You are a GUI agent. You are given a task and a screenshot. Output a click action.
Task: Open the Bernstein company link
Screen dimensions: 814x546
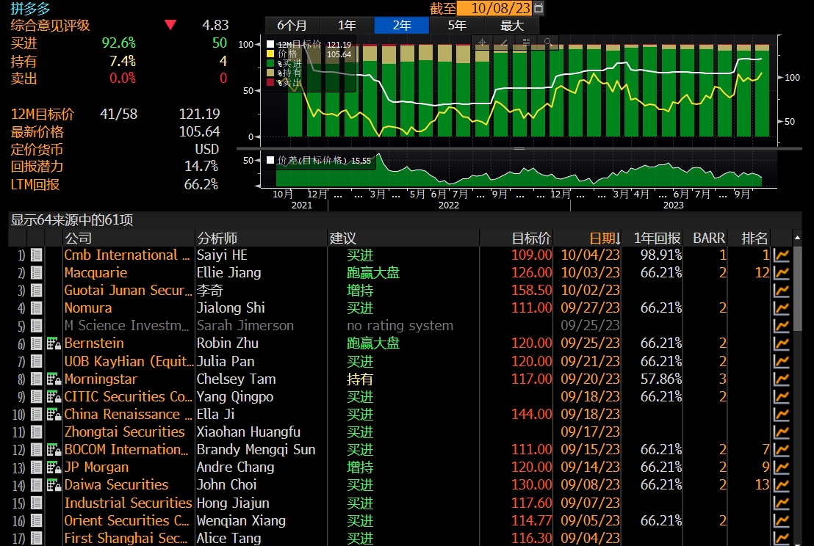pos(94,343)
